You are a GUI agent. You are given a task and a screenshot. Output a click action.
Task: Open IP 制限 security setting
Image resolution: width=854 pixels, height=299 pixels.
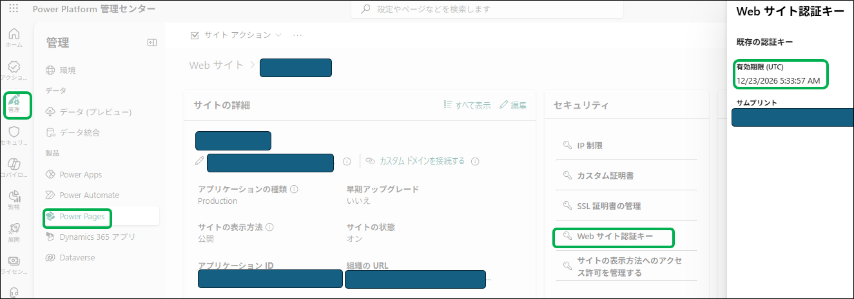(589, 145)
